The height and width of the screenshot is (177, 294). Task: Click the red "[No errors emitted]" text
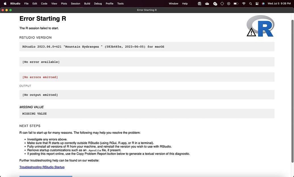pos(40,77)
